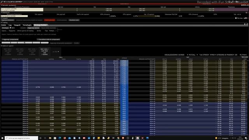Click the 0.59 put/call interest value
The width and height of the screenshot is (249, 140).
181,16
